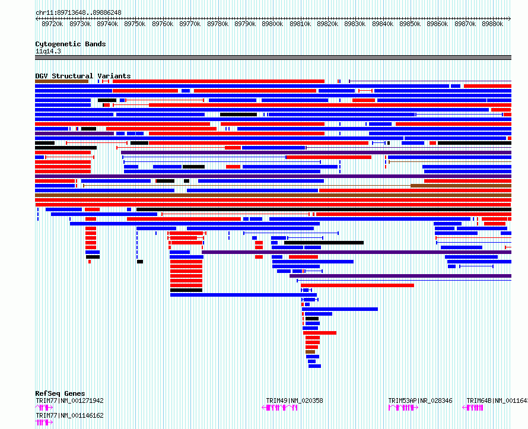This screenshot has width=528, height=429.
Task: Click the 89830k ruler label
Action: 355,24
